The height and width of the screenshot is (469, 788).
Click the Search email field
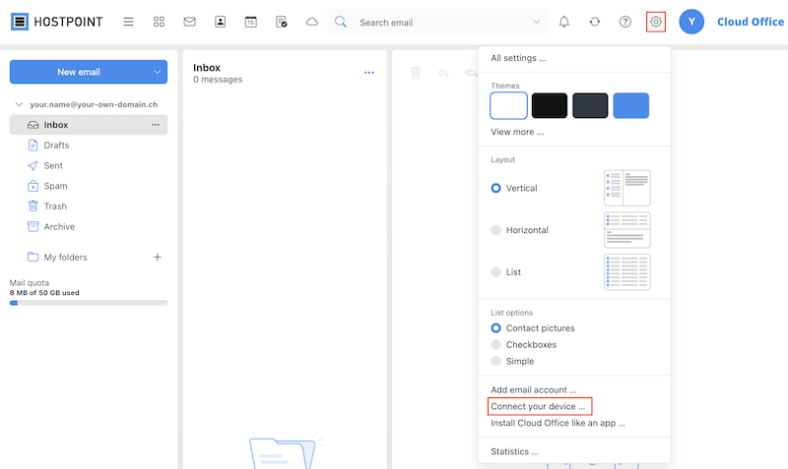[x=439, y=22]
